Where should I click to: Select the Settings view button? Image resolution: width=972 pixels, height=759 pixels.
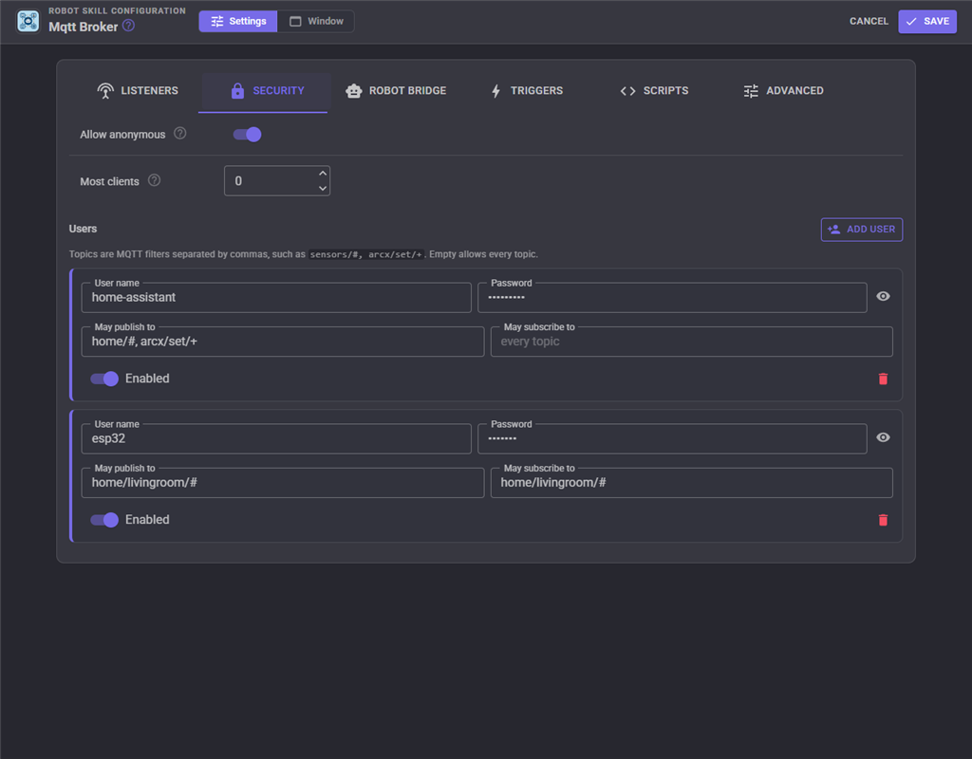click(238, 21)
